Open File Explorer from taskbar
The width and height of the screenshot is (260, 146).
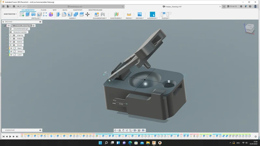tap(148, 143)
